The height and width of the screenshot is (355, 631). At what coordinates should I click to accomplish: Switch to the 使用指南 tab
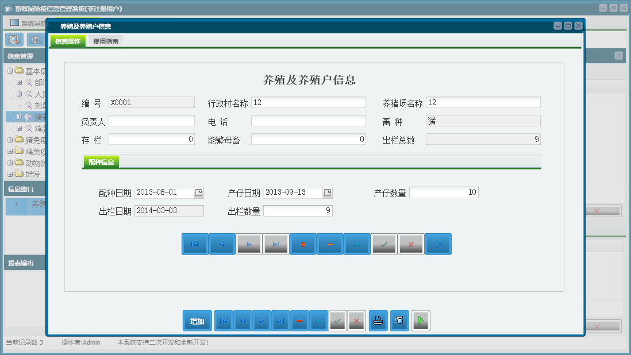coord(106,41)
